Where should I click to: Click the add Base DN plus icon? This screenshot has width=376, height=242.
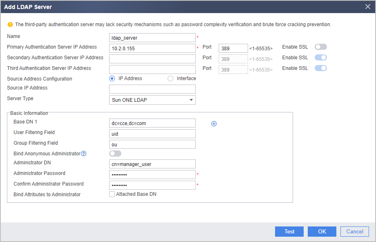214,123
